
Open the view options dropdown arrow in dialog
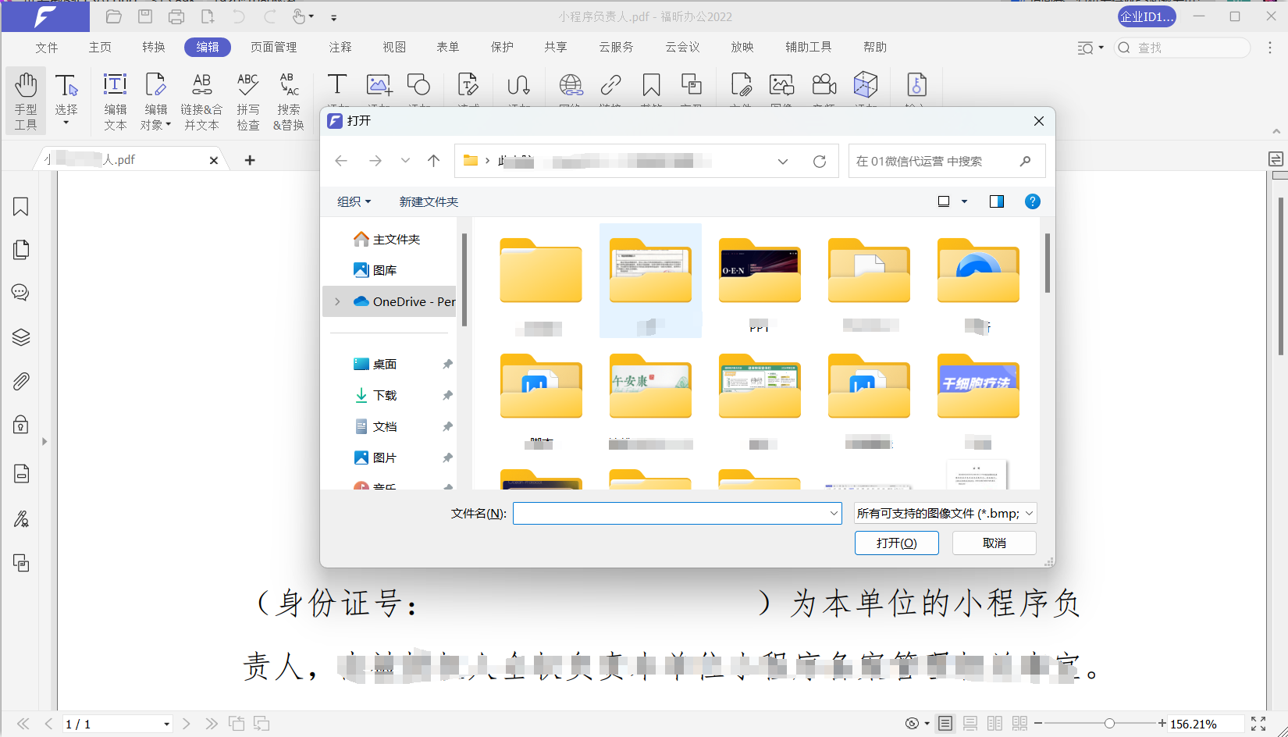tap(964, 201)
